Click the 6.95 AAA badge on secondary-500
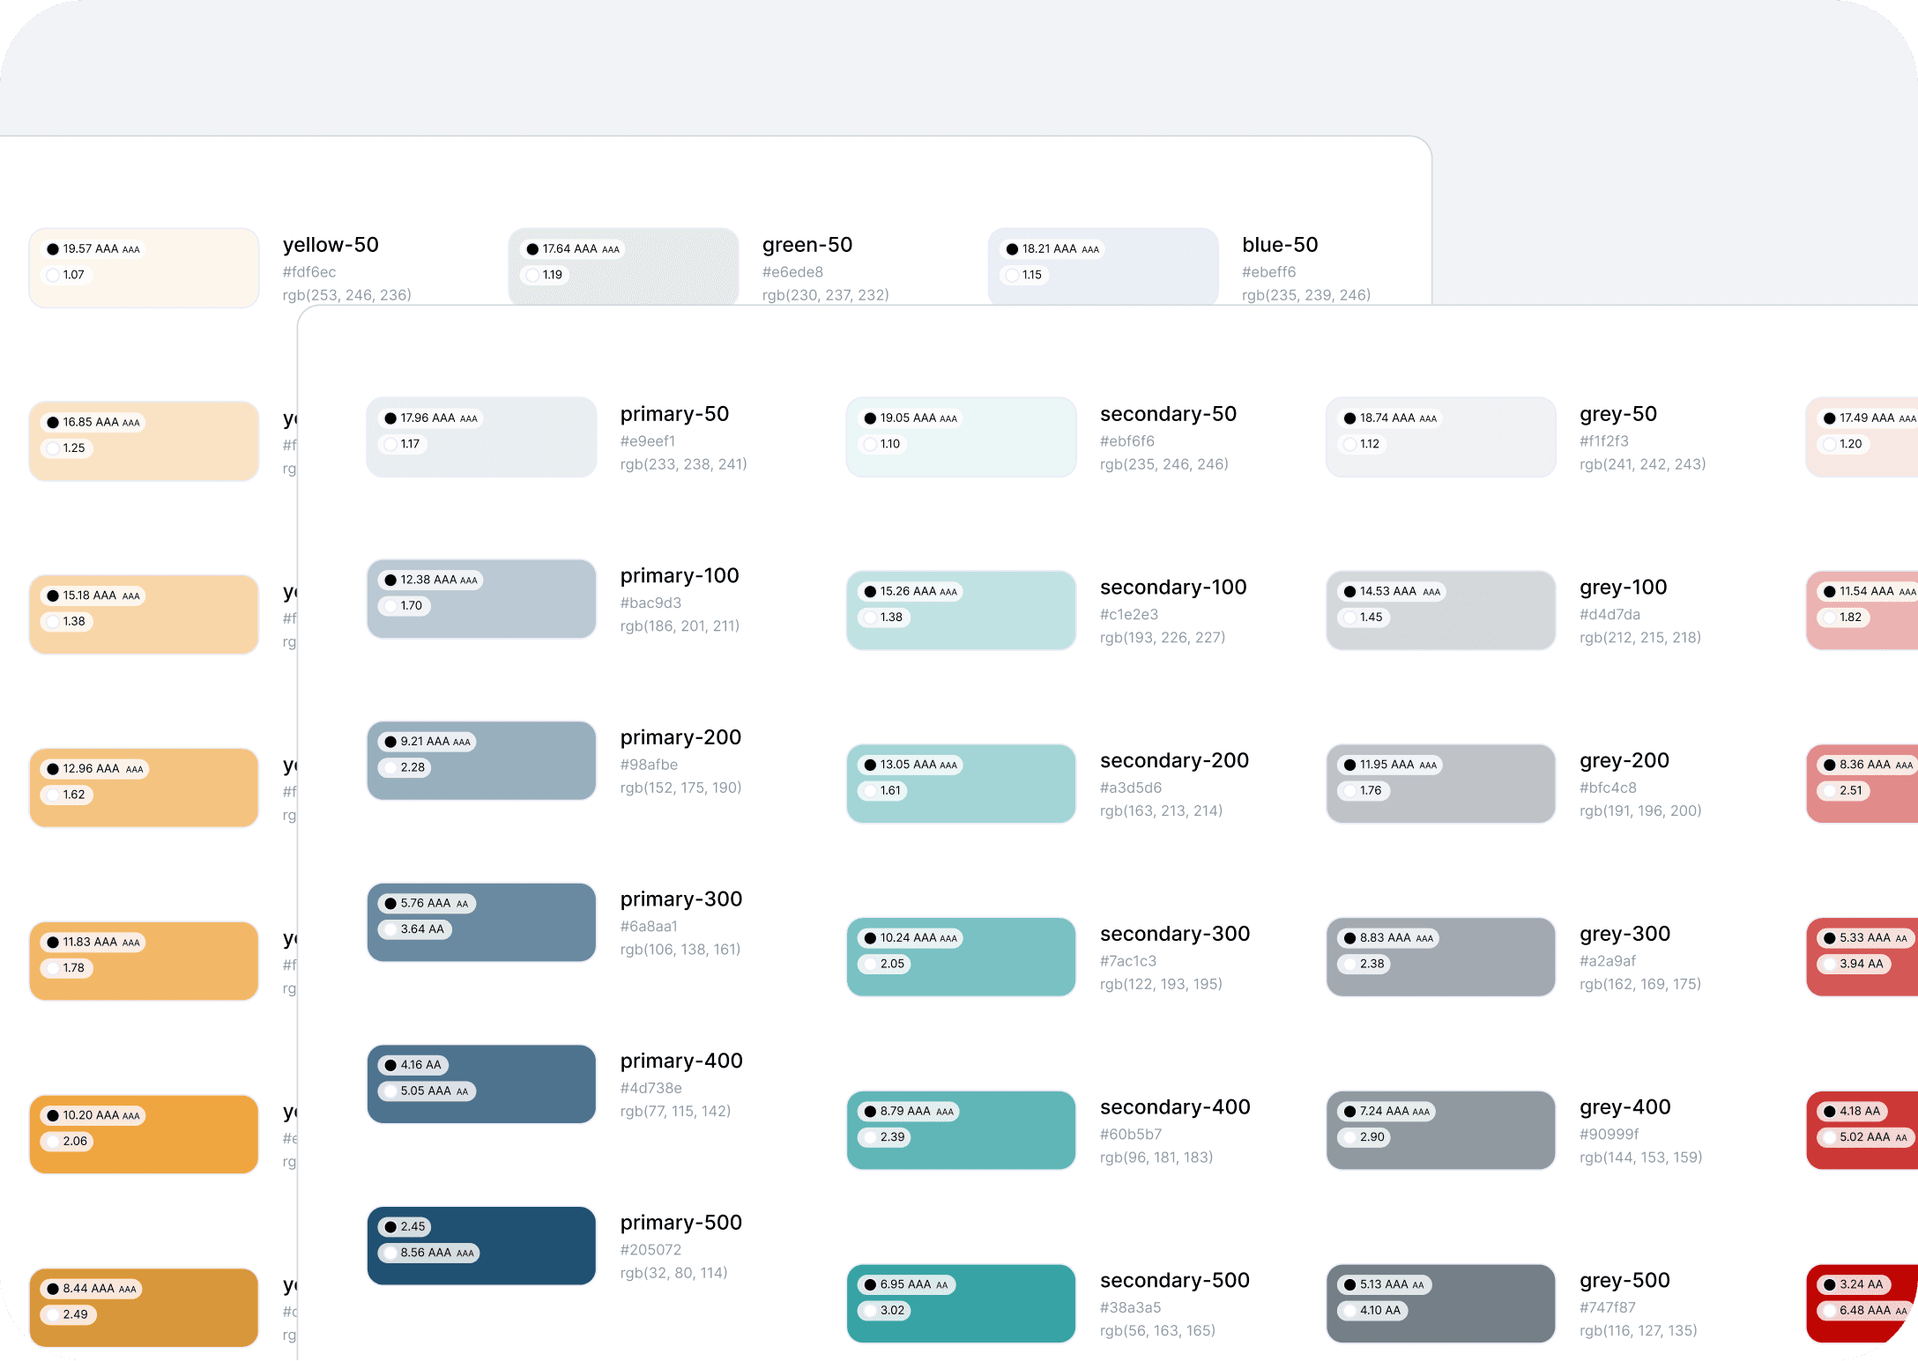 tap(907, 1284)
